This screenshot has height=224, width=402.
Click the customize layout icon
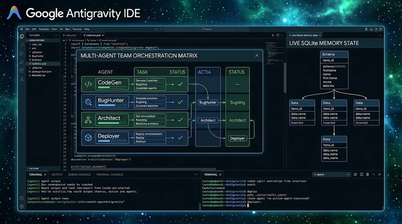tap(380, 29)
